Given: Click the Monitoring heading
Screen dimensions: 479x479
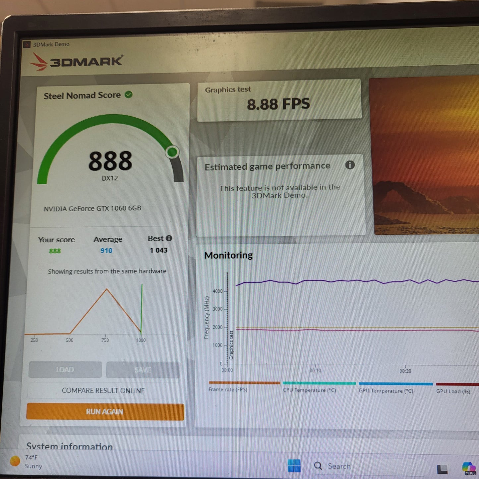Looking at the screenshot, I should [228, 255].
